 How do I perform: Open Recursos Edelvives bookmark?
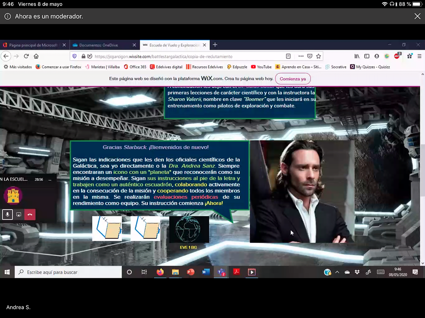(204, 67)
